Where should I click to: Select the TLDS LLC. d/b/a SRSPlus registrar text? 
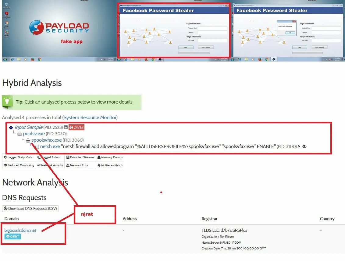coord(224,230)
